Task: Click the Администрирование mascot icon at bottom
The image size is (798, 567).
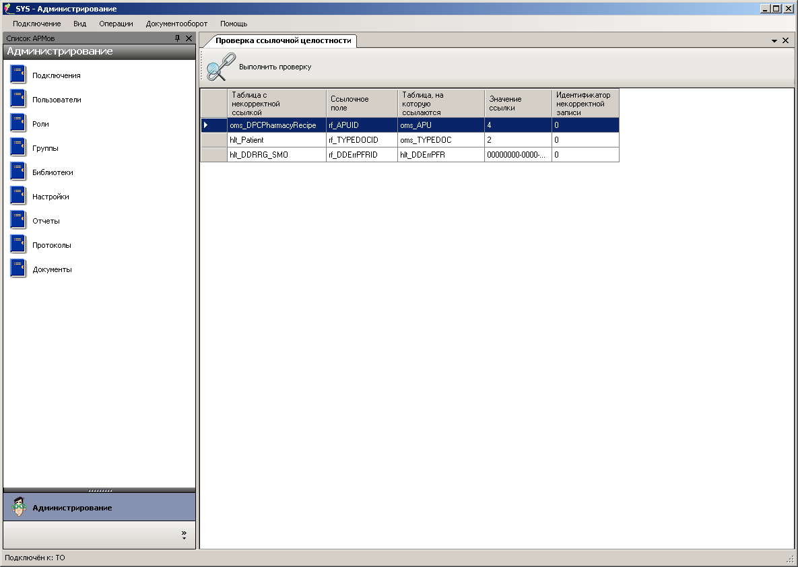Action: pyautogui.click(x=20, y=508)
